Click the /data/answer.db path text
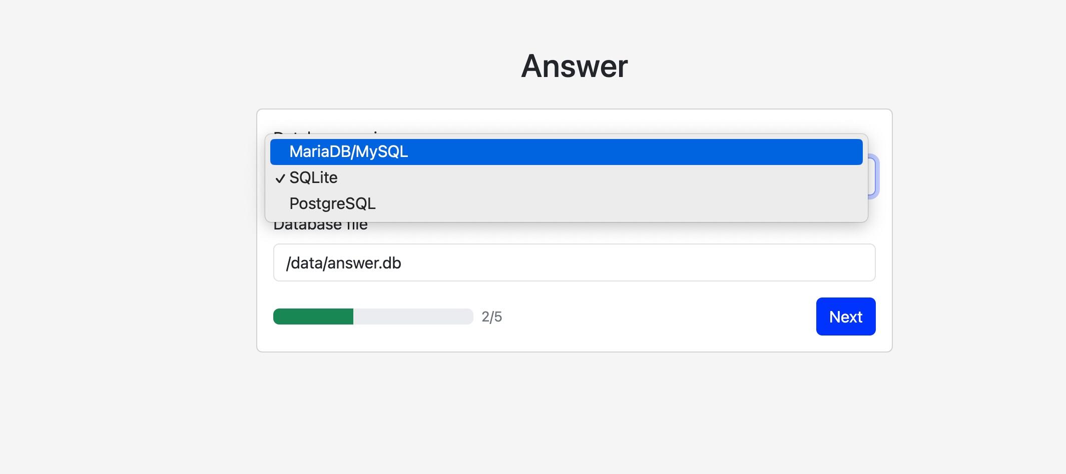 click(343, 263)
